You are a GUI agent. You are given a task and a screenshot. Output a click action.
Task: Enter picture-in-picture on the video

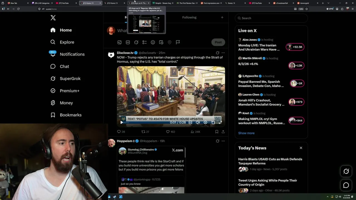tap(213, 122)
